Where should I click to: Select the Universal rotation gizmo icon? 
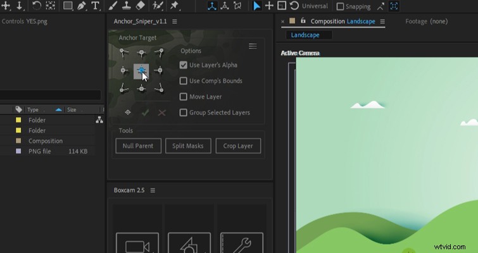294,6
